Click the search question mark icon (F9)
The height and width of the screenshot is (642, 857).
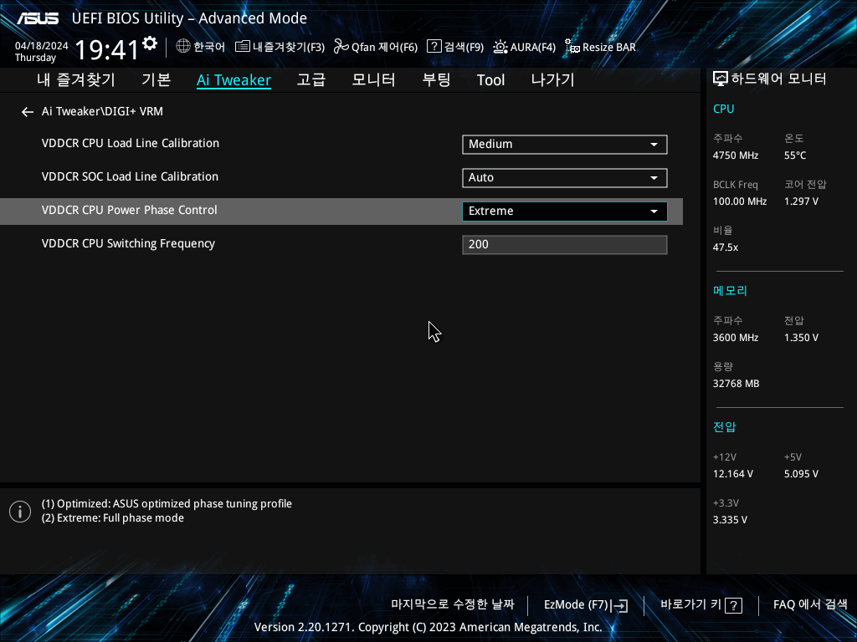434,46
